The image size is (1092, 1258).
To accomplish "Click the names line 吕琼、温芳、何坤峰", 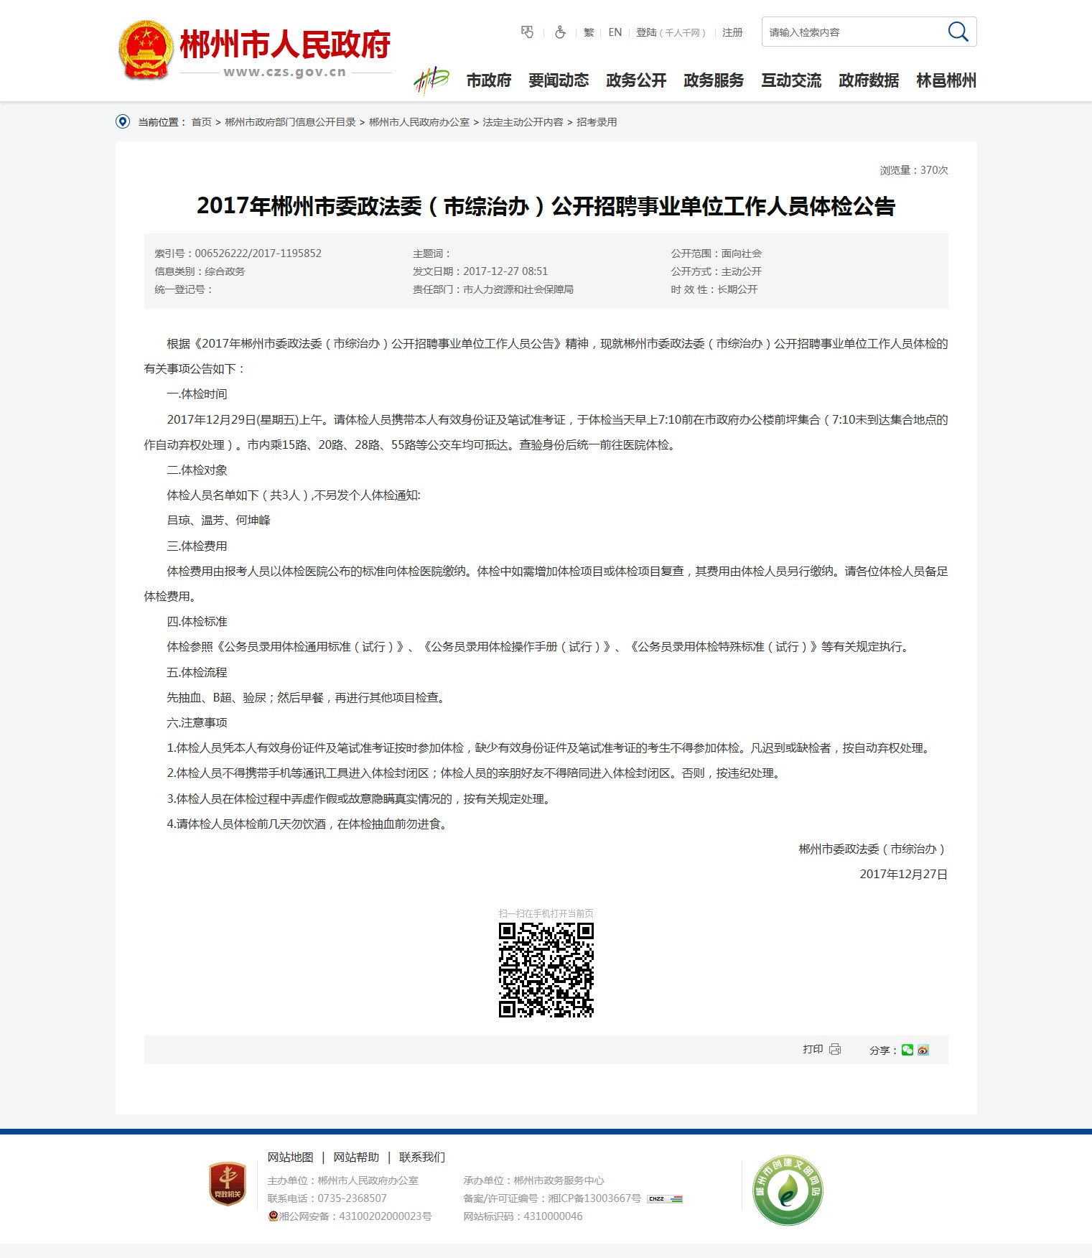I will 219,521.
